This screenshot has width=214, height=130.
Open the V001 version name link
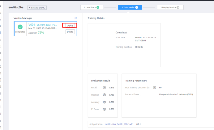tap(32, 25)
